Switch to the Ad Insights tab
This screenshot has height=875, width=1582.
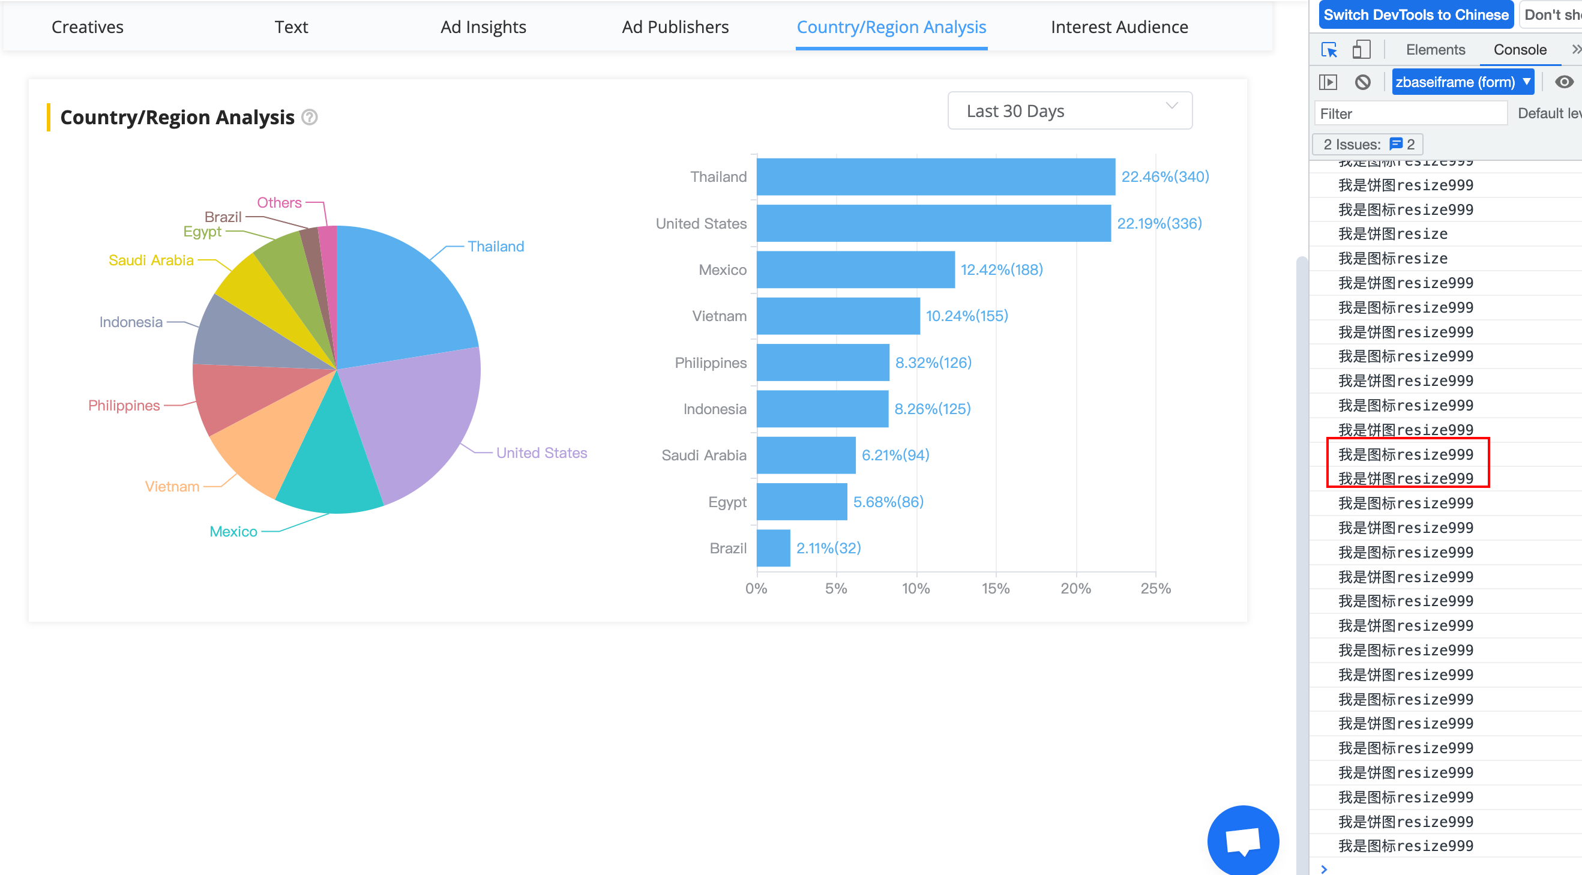point(483,27)
